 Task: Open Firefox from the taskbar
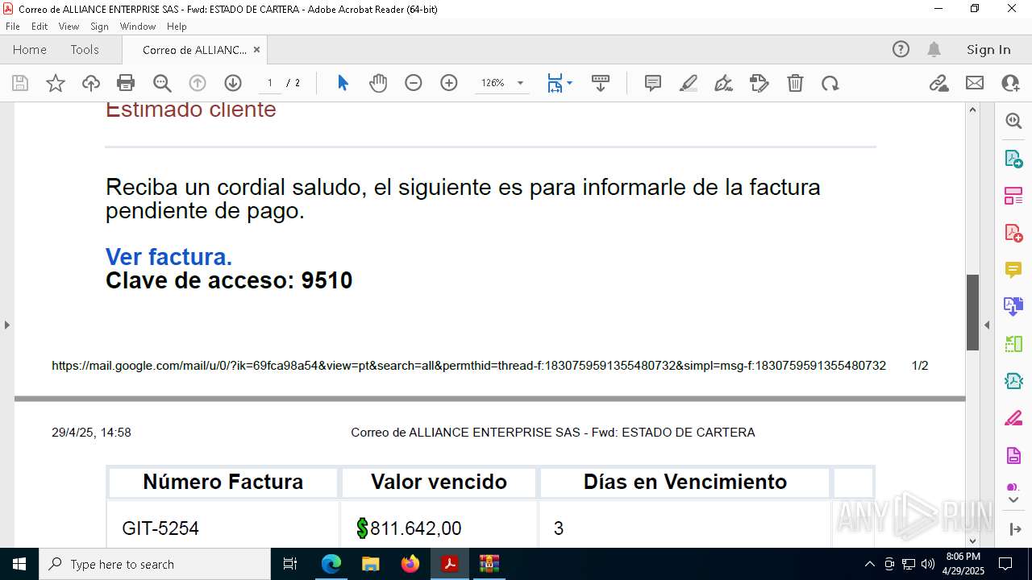410,564
